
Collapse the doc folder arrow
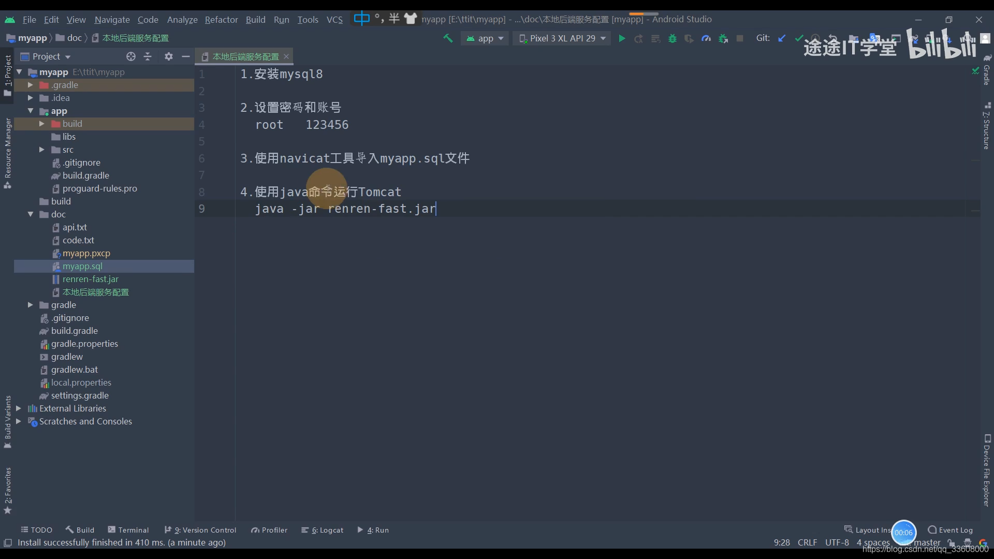pos(31,214)
